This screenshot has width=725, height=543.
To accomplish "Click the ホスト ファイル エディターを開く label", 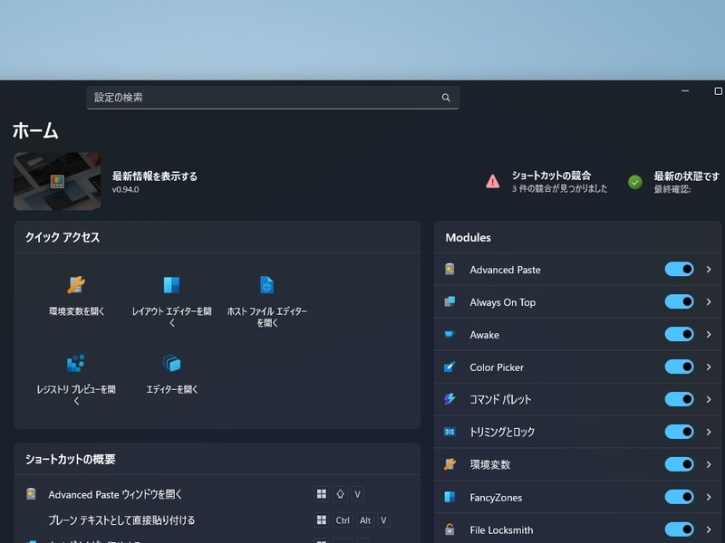I will click(x=266, y=317).
